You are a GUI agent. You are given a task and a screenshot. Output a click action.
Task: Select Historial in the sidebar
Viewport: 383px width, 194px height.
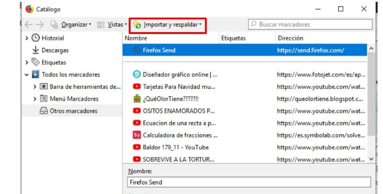point(53,38)
